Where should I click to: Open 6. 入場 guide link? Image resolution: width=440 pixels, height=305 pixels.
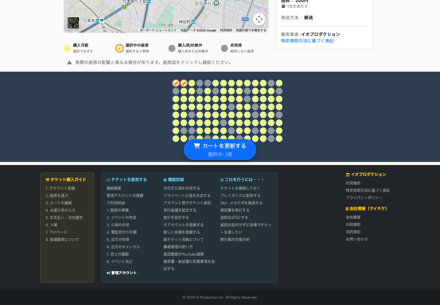tap(51, 225)
